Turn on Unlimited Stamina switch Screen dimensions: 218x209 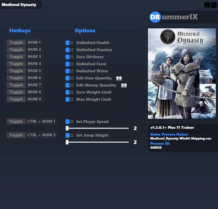(70, 50)
